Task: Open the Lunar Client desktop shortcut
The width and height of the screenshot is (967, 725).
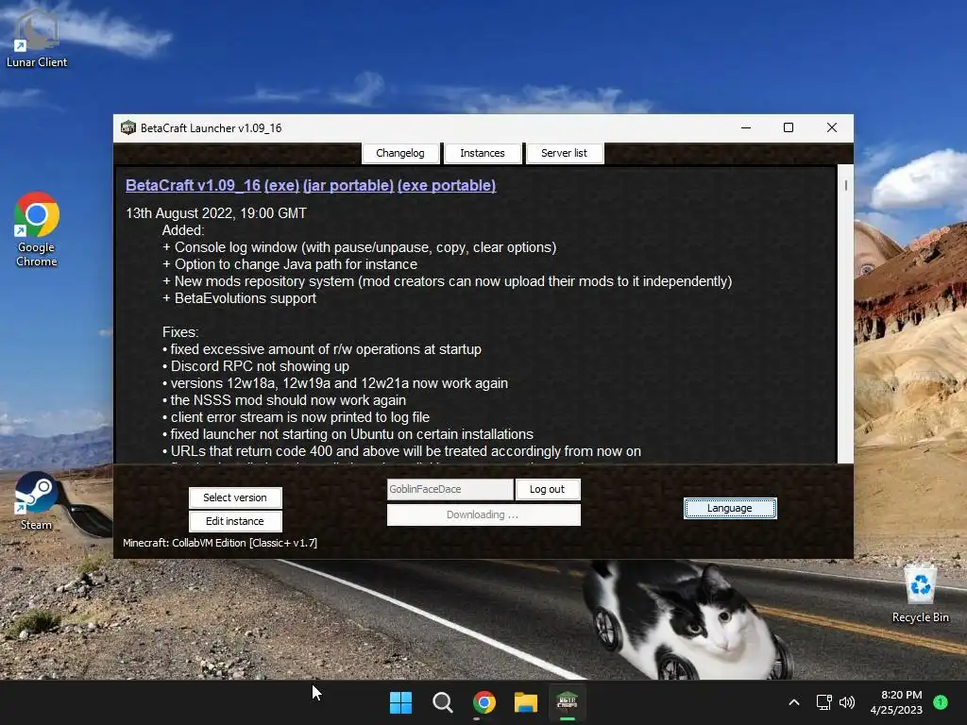Action: tap(37, 37)
